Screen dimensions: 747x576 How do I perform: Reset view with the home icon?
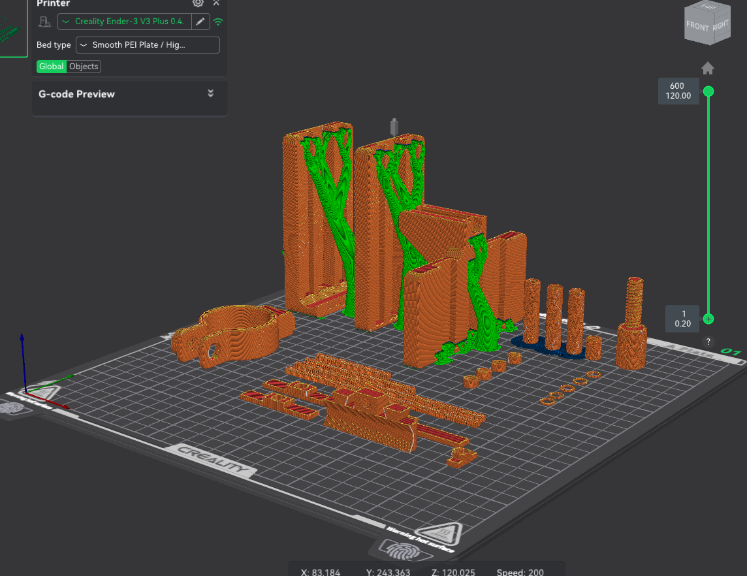click(x=707, y=69)
